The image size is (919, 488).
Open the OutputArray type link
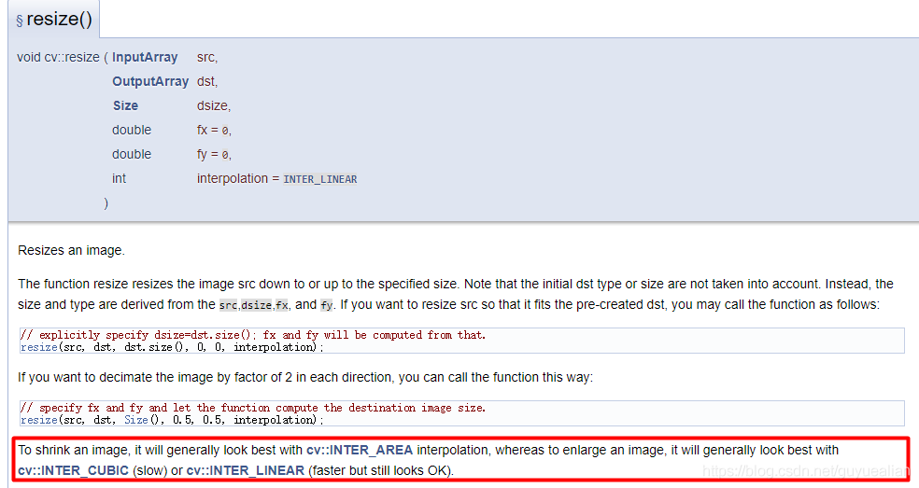150,81
